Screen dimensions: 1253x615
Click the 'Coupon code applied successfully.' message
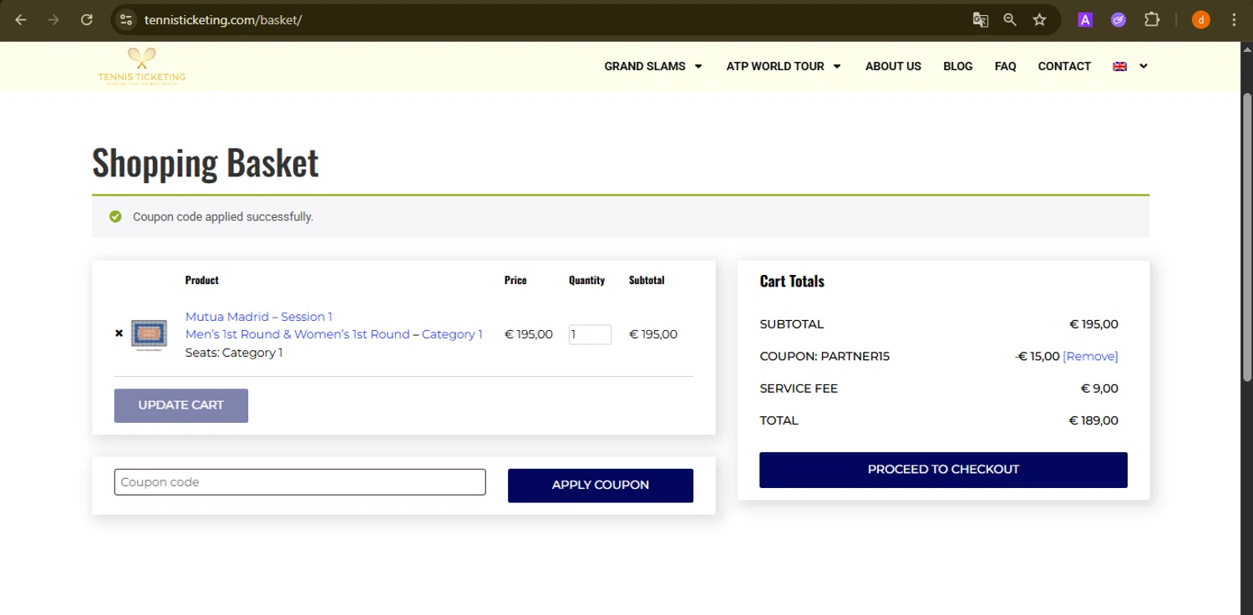coord(223,216)
